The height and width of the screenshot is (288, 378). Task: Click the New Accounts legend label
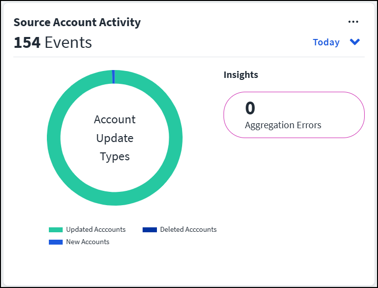88,242
